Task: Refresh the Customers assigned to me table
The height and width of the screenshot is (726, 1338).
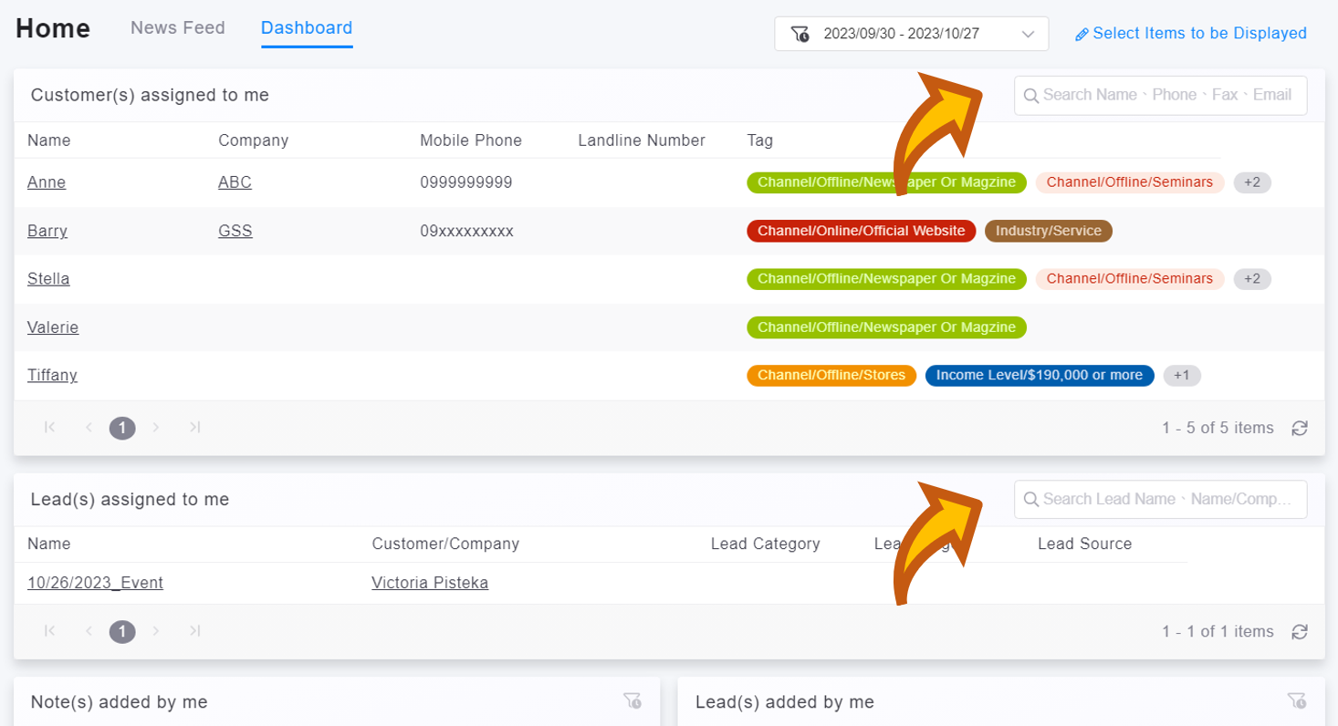Action: [x=1300, y=428]
